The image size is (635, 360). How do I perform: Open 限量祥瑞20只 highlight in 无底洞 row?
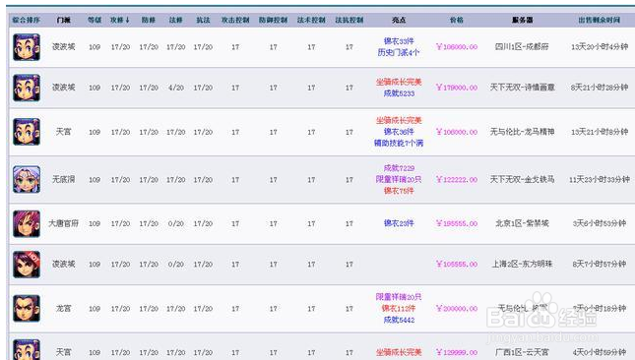(x=399, y=180)
